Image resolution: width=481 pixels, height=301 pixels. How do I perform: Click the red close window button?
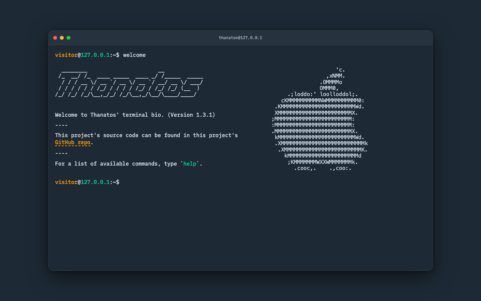[55, 38]
